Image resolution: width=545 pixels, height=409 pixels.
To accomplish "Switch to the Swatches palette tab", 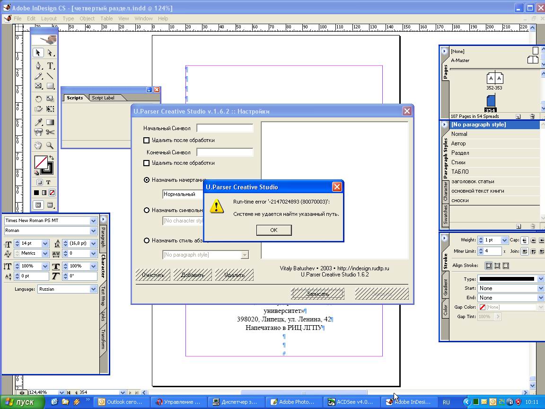I will pyautogui.click(x=445, y=215).
